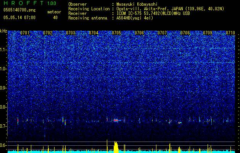Click the large yellow intensity peak at the bottom
This screenshot has height=153, width=240.
pyautogui.click(x=116, y=147)
